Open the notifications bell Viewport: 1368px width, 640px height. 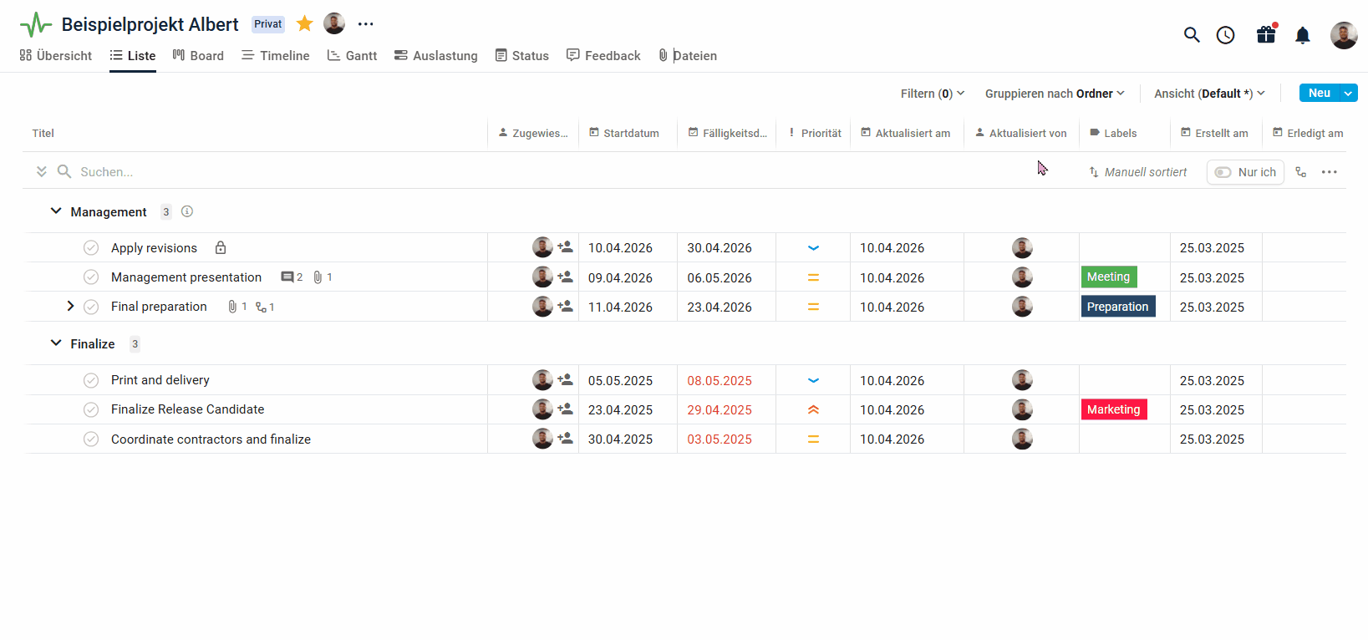coord(1302,35)
